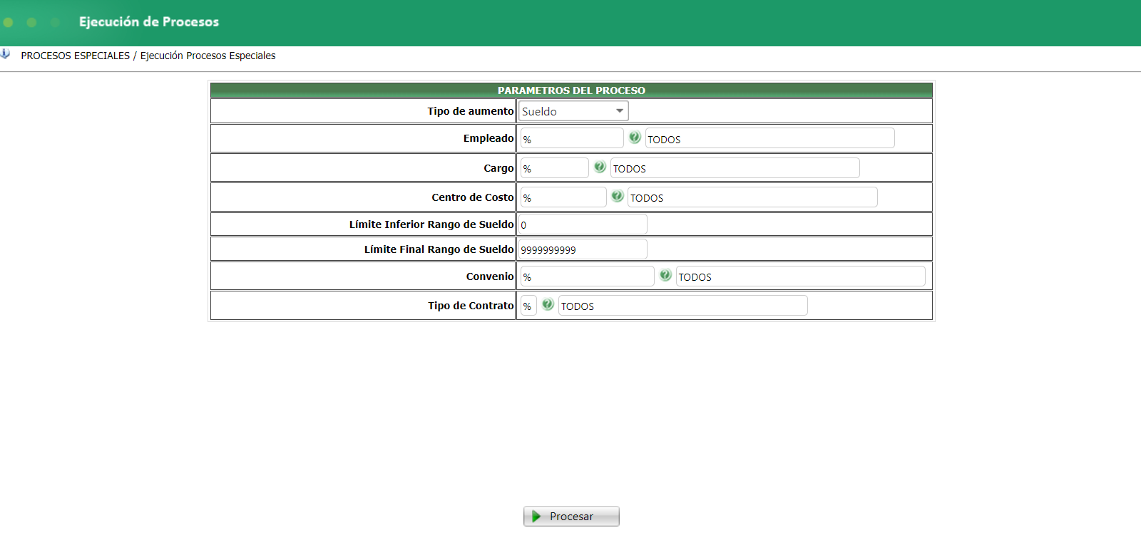Image resolution: width=1141 pixels, height=533 pixels.
Task: Open the Empleado lookup help icon
Action: pyautogui.click(x=635, y=138)
